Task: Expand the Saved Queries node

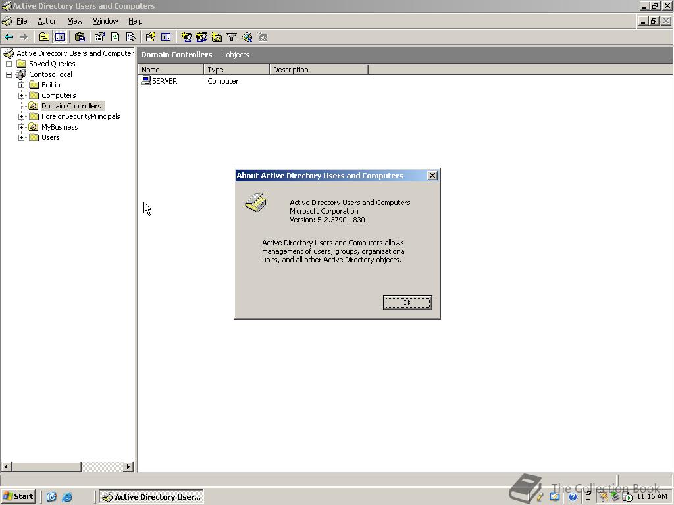Action: point(9,64)
